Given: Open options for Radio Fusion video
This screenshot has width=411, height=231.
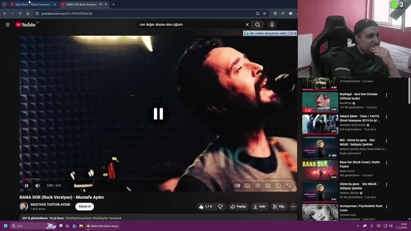Looking at the screenshot, I should [x=387, y=163].
